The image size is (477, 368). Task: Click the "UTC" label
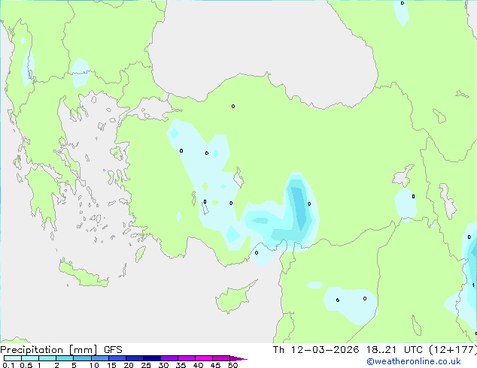(413, 350)
